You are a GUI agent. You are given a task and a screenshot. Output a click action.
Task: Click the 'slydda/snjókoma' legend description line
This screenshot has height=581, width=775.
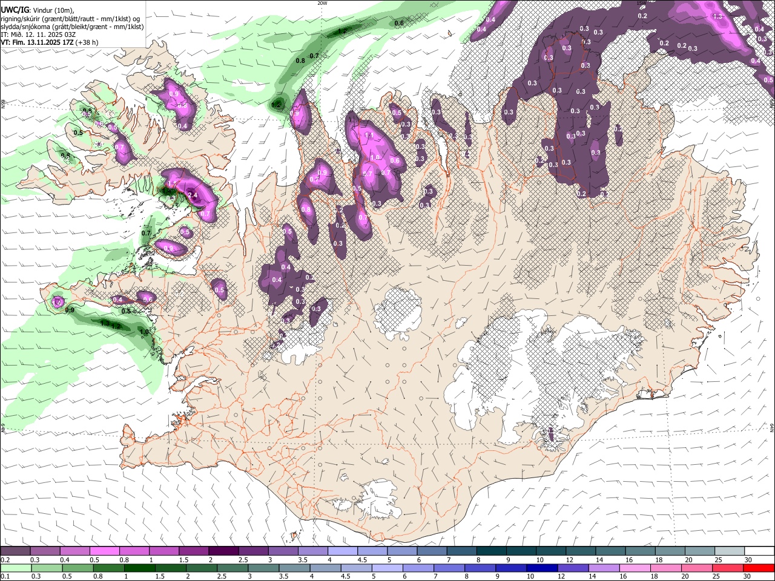click(72, 27)
